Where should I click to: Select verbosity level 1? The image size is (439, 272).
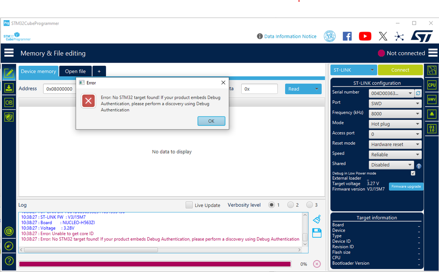coord(271,205)
